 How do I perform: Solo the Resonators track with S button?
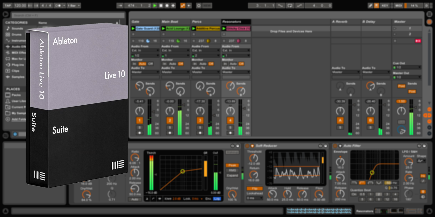pyautogui.click(x=230, y=128)
